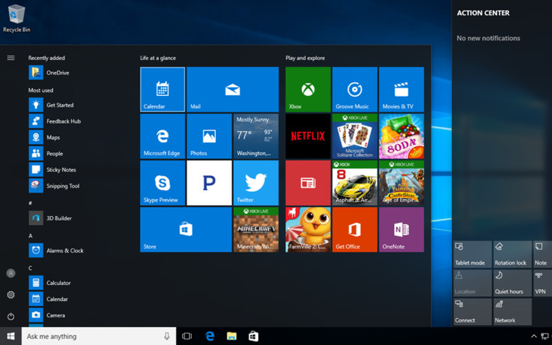Image resolution: width=552 pixels, height=345 pixels.
Task: Open the Mostly Sunny weather tile
Action: [x=256, y=136]
